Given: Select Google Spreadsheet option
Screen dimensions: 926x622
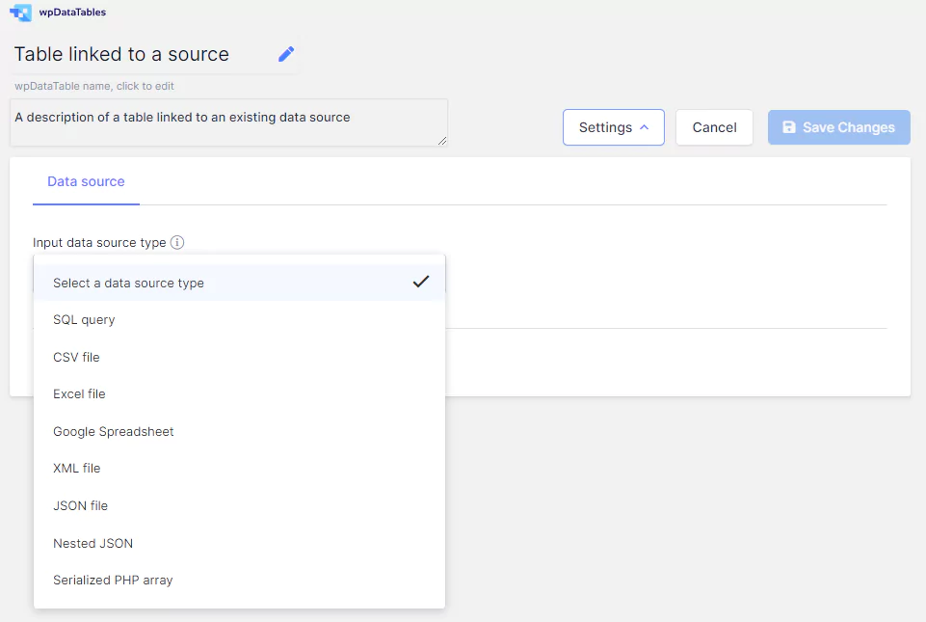Looking at the screenshot, I should pyautogui.click(x=239, y=432).
